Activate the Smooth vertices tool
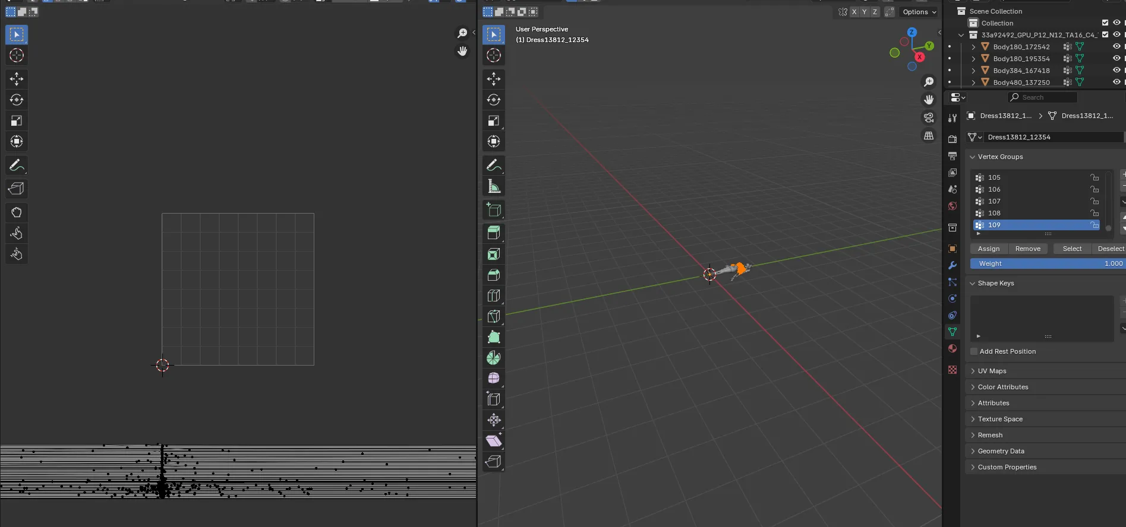Image resolution: width=1126 pixels, height=527 pixels. tap(494, 379)
